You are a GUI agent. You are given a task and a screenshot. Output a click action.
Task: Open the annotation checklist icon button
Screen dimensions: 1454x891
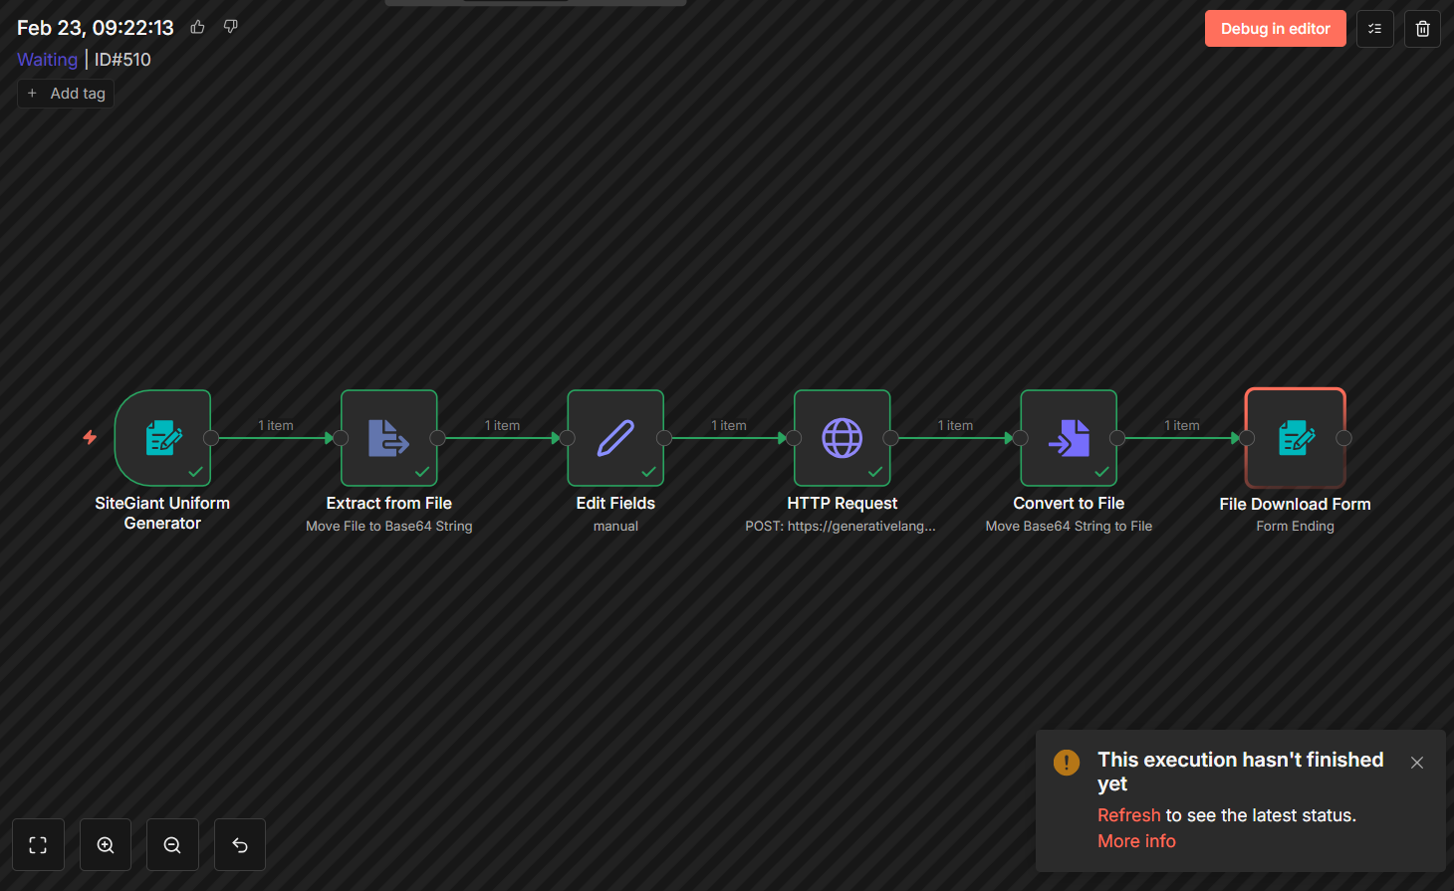pos(1374,29)
